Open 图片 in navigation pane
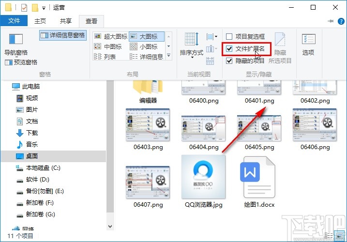Image resolution: width=347 pixels, height=242 pixels. (27, 110)
